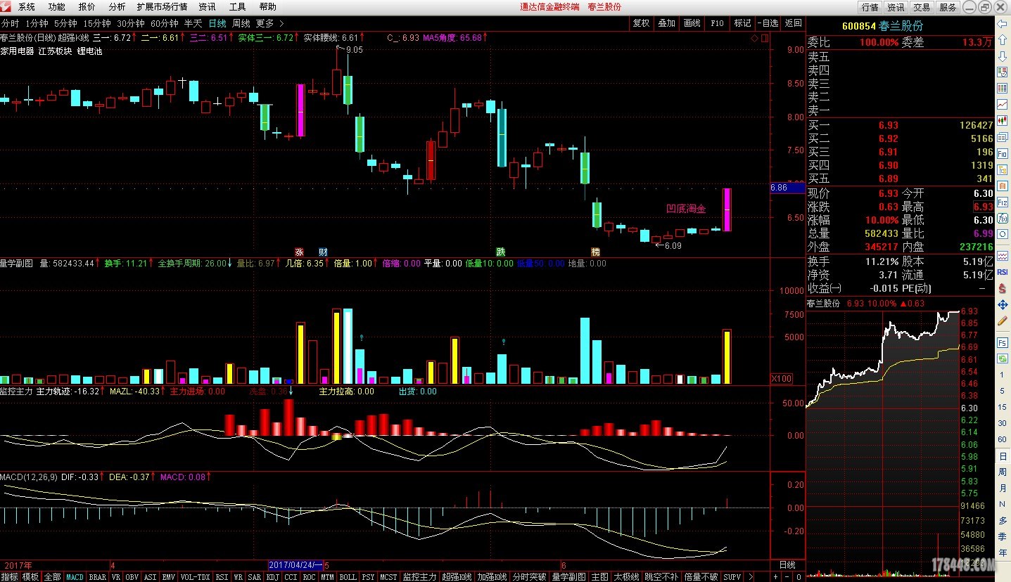Click the 画线 button
1011x582 pixels.
tap(692, 23)
